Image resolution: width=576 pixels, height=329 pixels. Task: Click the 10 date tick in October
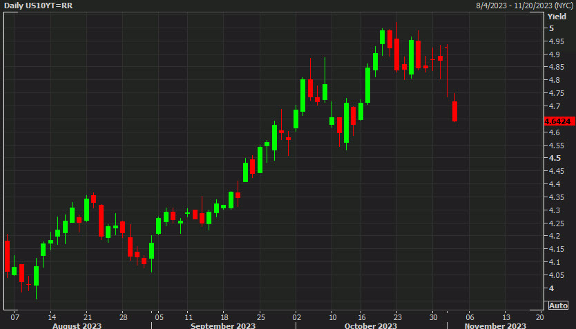pos(332,317)
